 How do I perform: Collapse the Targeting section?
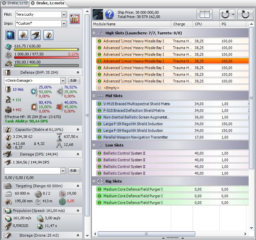(78, 186)
